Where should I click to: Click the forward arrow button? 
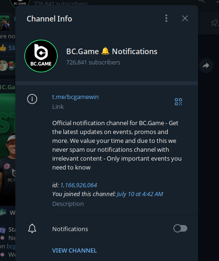click(x=206, y=65)
